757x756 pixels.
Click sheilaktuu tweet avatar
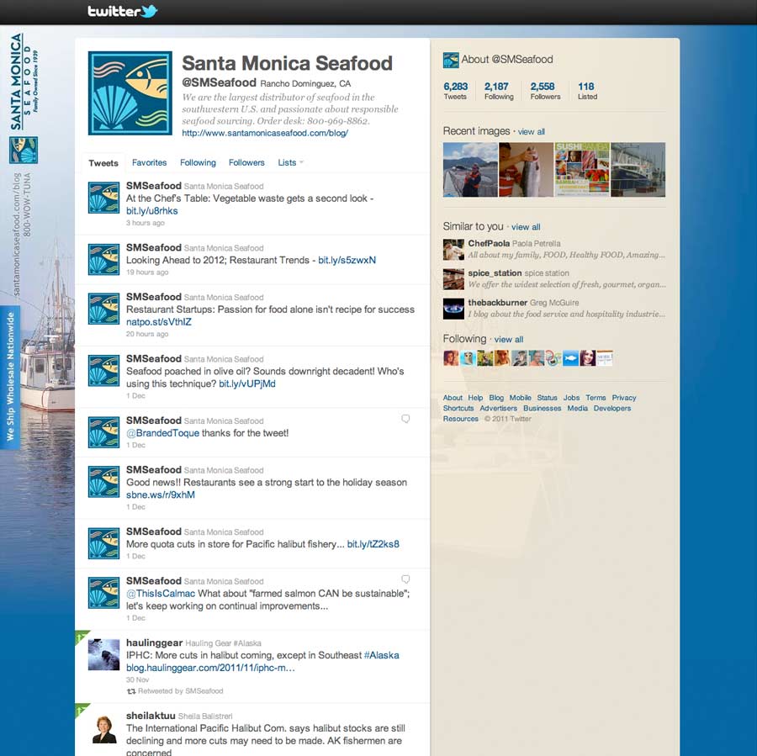[x=103, y=728]
